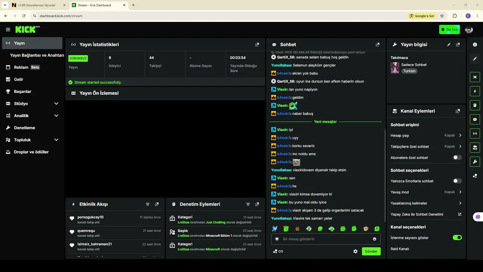Toggle the stream stats widget in the right rail
This screenshot has width=483, height=272.
(x=475, y=133)
